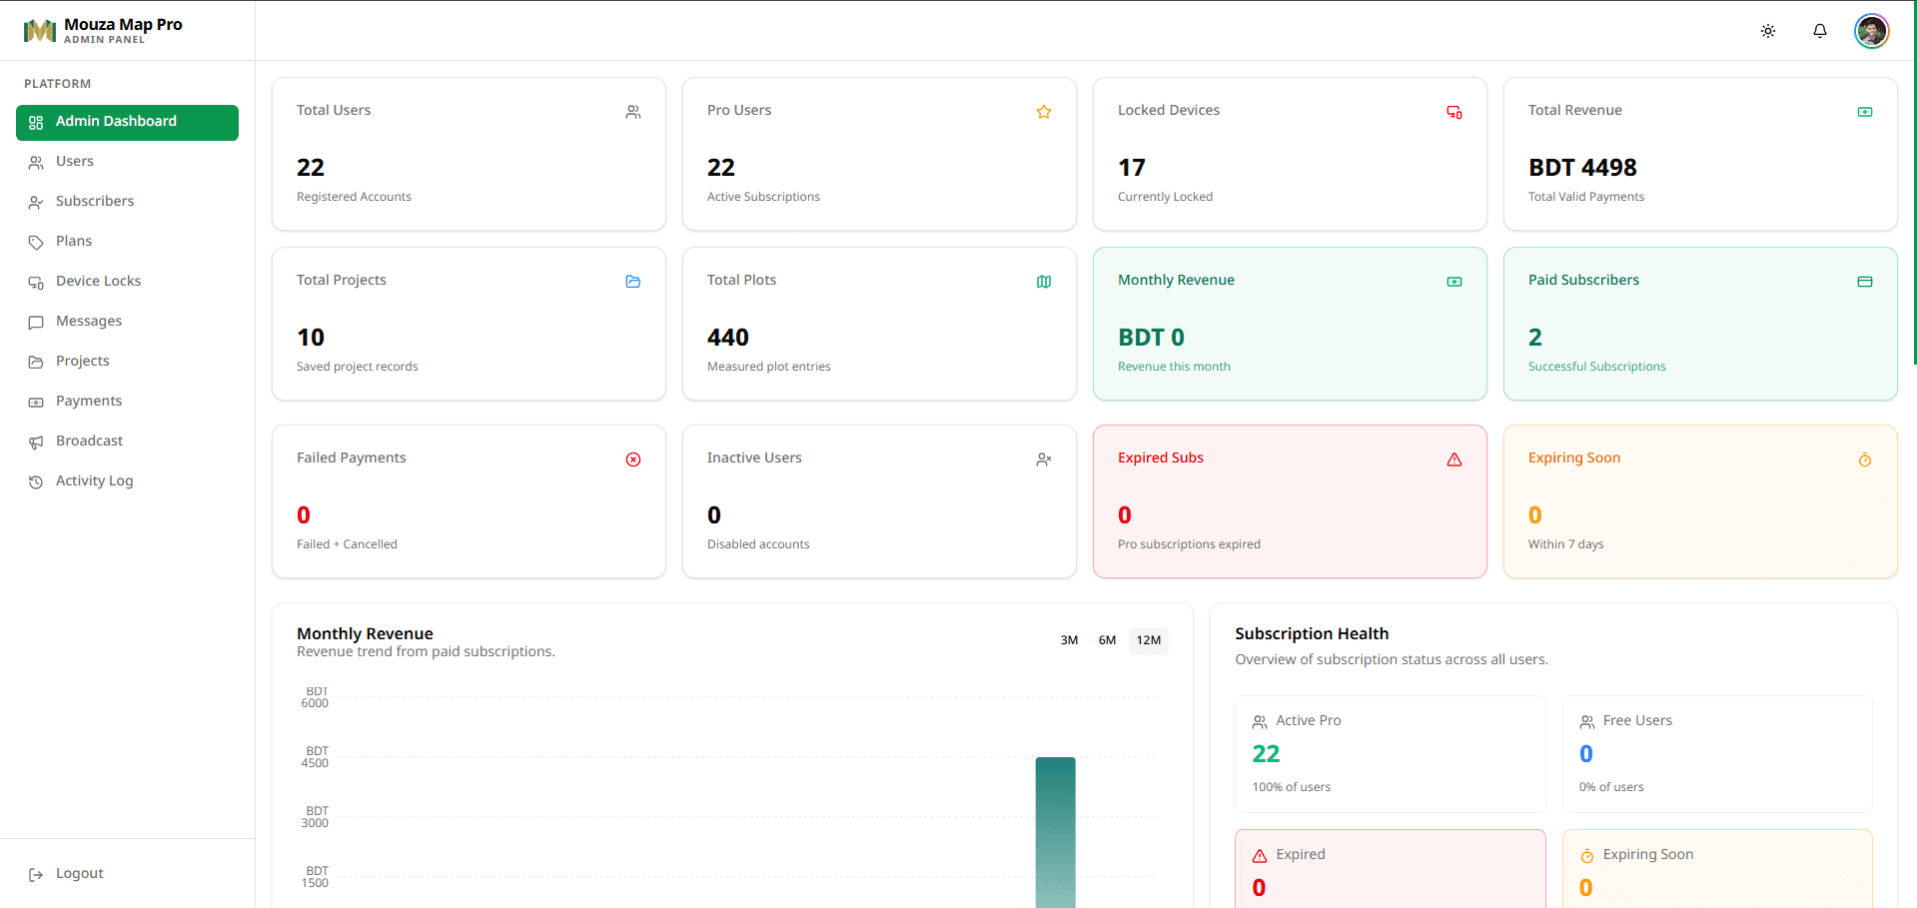Click the '17' locked devices value
The width and height of the screenshot is (1917, 908).
tap(1132, 168)
